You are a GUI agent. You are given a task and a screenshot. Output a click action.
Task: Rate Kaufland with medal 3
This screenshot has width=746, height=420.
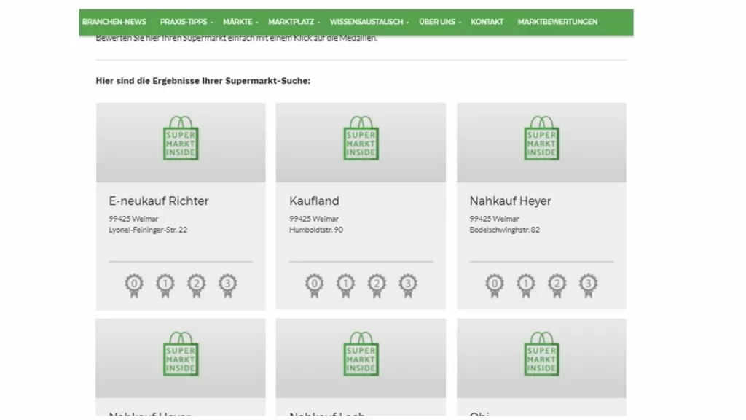[408, 285]
